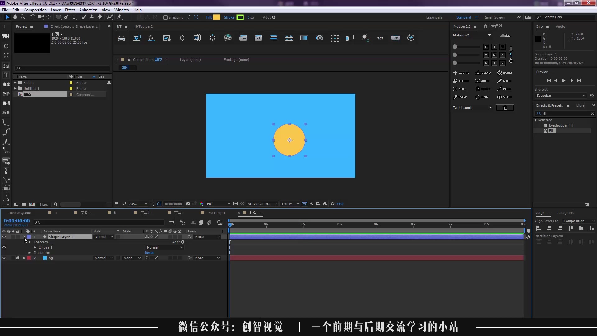The image size is (597, 336).
Task: Play the preview with play button
Action: pyautogui.click(x=564, y=81)
